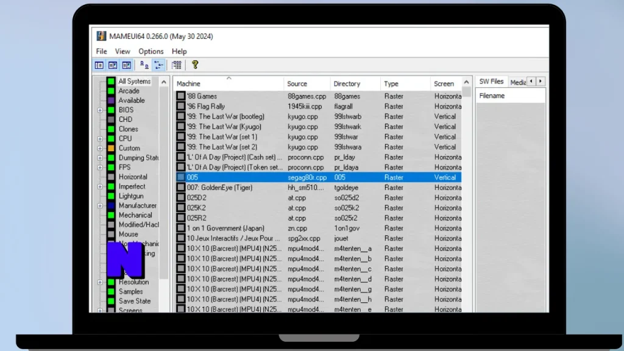Expand the CPU tree node
The height and width of the screenshot is (351, 624).
tap(100, 139)
